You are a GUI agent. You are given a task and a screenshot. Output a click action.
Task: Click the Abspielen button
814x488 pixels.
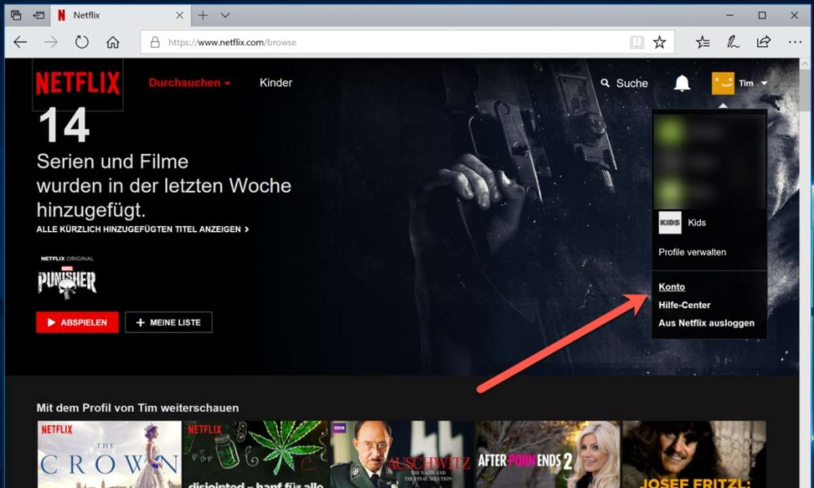point(77,323)
